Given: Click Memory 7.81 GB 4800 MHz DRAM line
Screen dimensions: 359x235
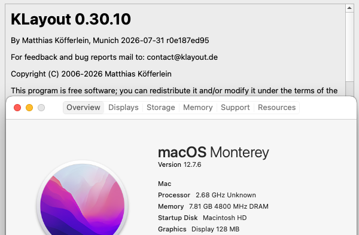Looking at the screenshot, I should click(x=213, y=206).
